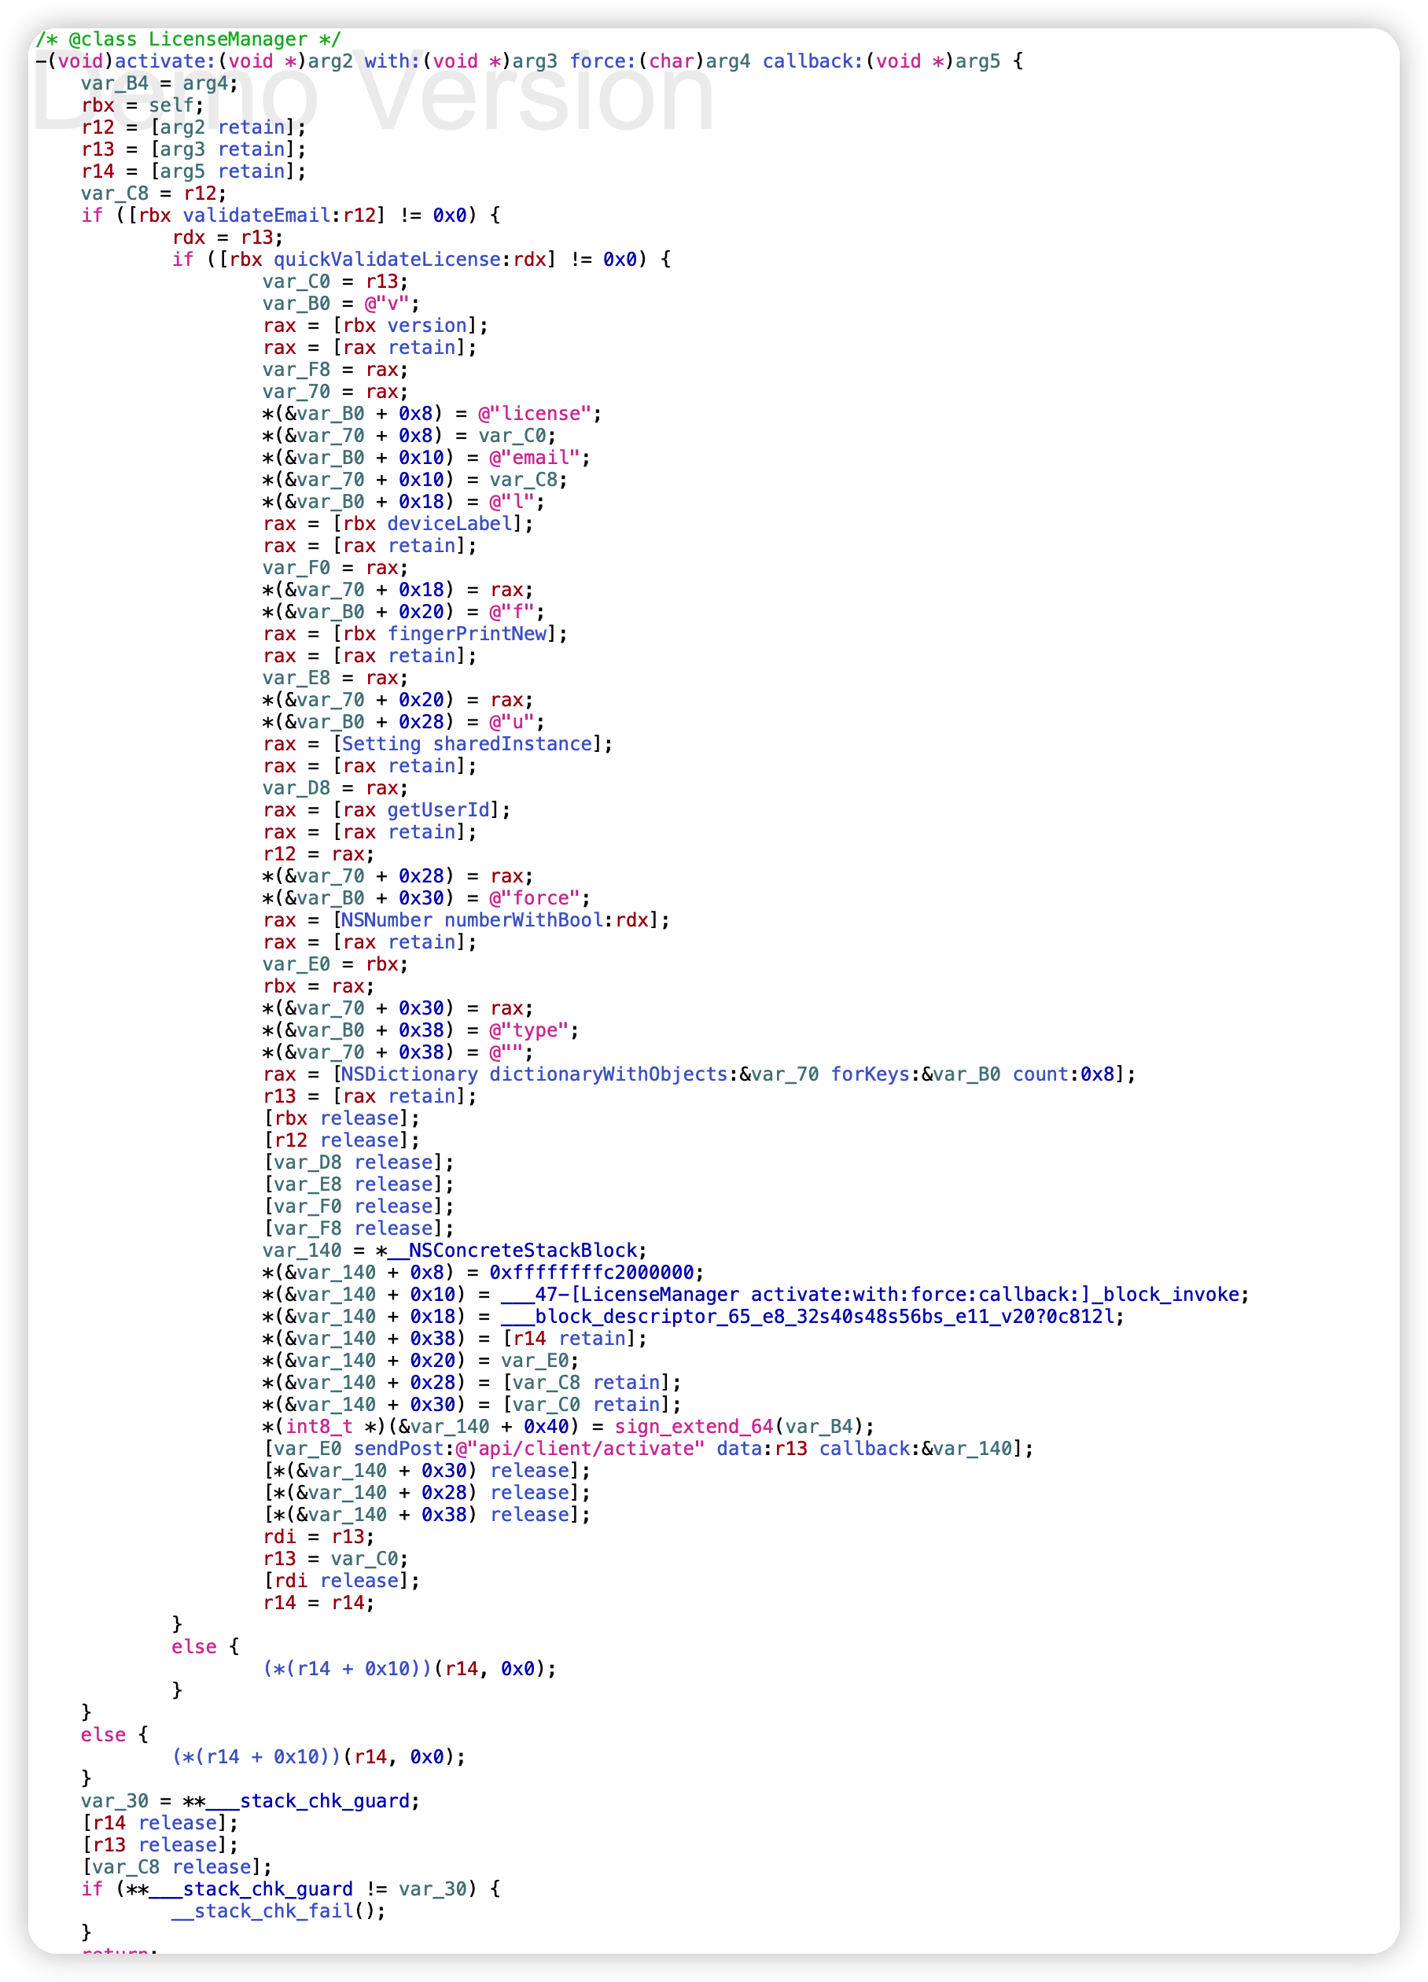This screenshot has height=1982, width=1428.
Task: Click the NSNumber numberWithBool:rdx line
Action: (466, 920)
